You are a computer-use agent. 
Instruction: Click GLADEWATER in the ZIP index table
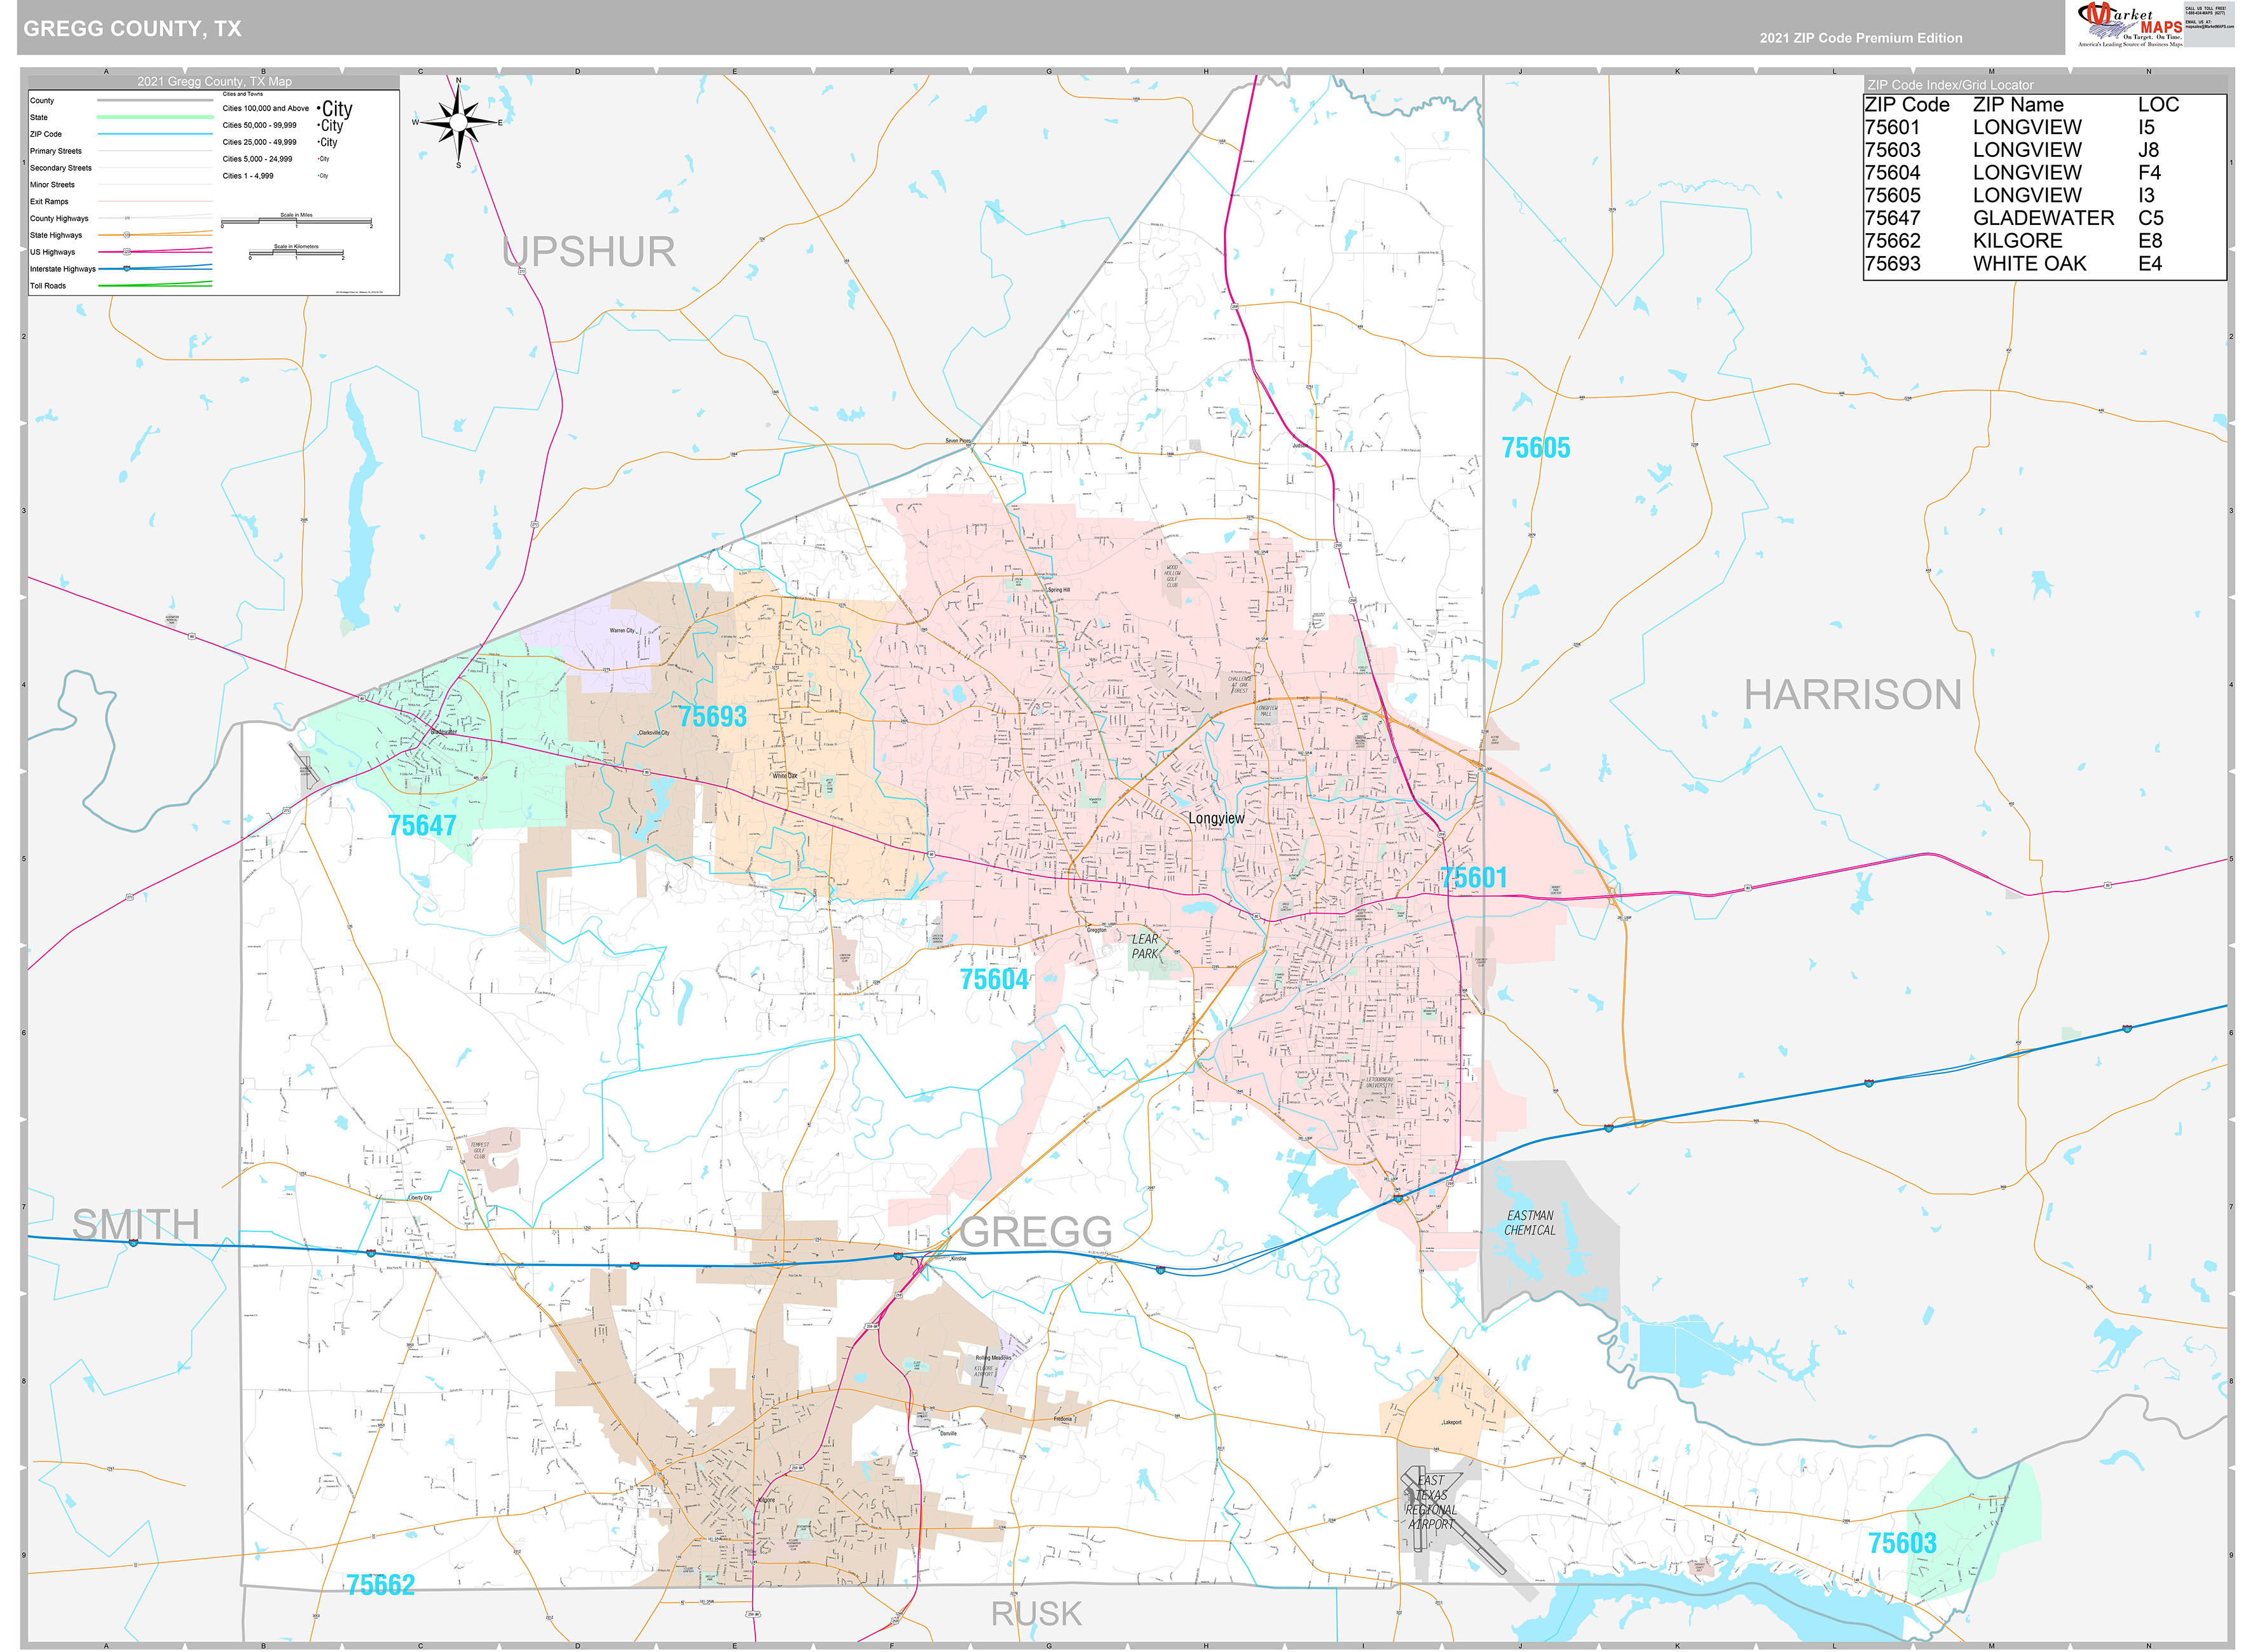click(x=2043, y=218)
